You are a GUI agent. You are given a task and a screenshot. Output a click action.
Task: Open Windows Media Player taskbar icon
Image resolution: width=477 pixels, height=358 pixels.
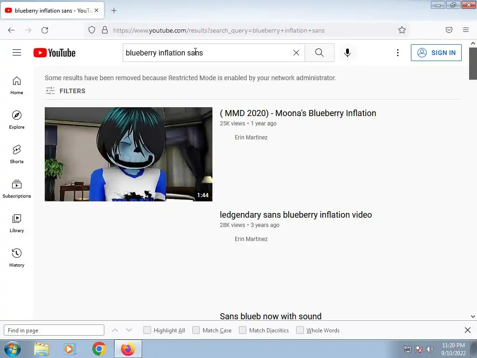(x=70, y=349)
